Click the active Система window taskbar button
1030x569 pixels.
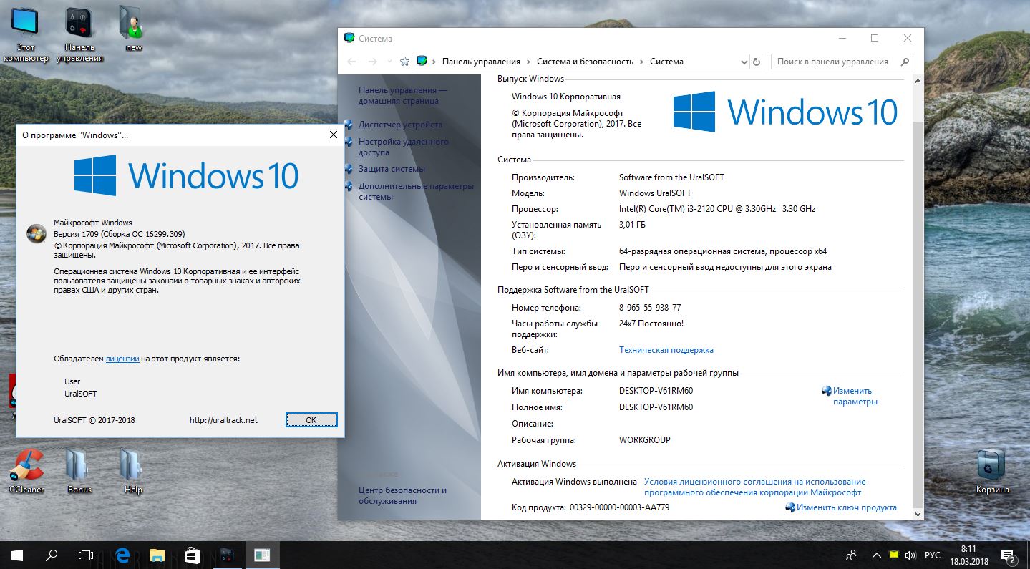262,555
